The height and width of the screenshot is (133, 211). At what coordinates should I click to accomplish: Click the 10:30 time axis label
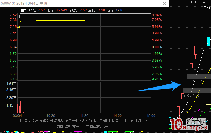click(51, 116)
